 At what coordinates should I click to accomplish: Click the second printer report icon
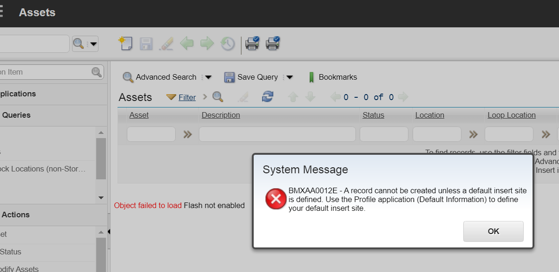click(273, 44)
